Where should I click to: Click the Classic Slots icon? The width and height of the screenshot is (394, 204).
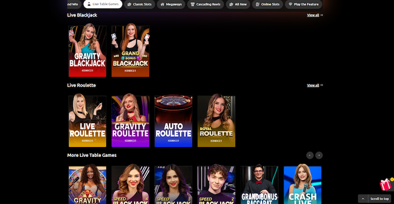pyautogui.click(x=130, y=4)
